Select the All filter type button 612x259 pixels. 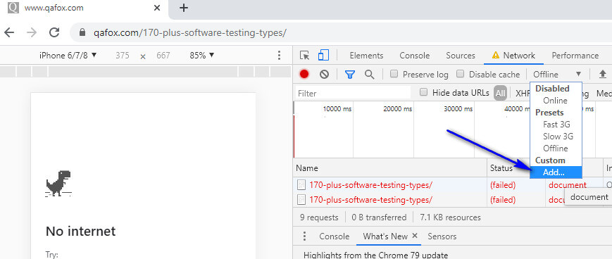(500, 93)
